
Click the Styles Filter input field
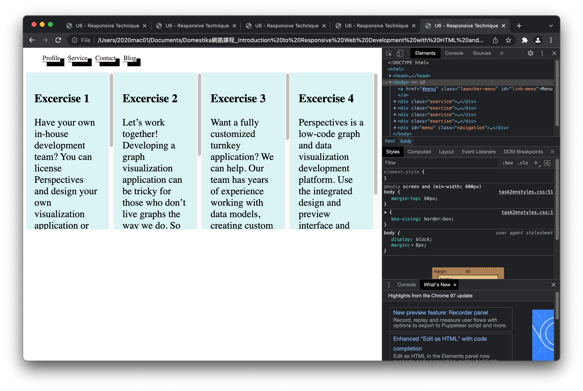tap(440, 163)
